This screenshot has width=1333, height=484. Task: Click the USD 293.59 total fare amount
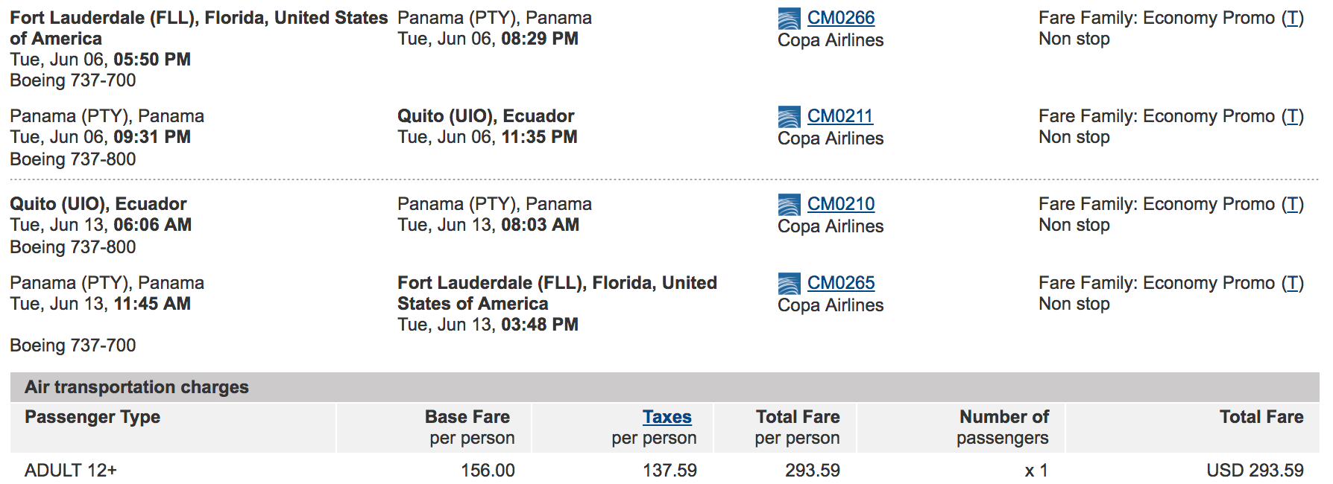(x=1255, y=471)
